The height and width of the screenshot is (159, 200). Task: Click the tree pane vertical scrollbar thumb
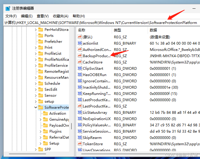(71, 126)
